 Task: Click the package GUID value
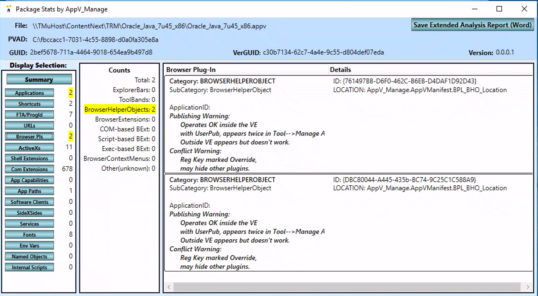click(x=91, y=52)
